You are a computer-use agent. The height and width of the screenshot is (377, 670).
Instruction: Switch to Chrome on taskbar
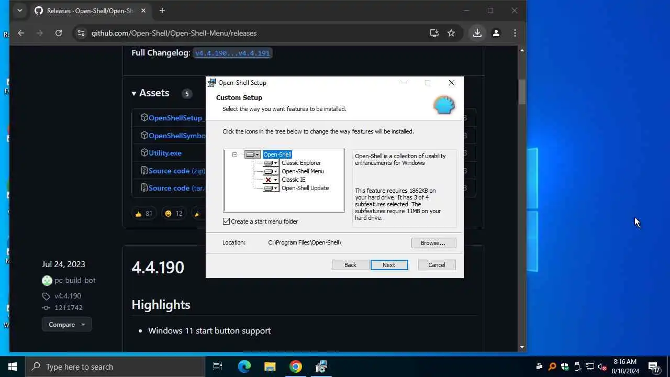tap(296, 367)
